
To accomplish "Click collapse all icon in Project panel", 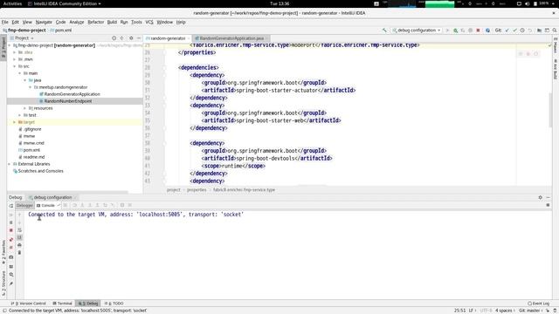I will tap(122, 38).
